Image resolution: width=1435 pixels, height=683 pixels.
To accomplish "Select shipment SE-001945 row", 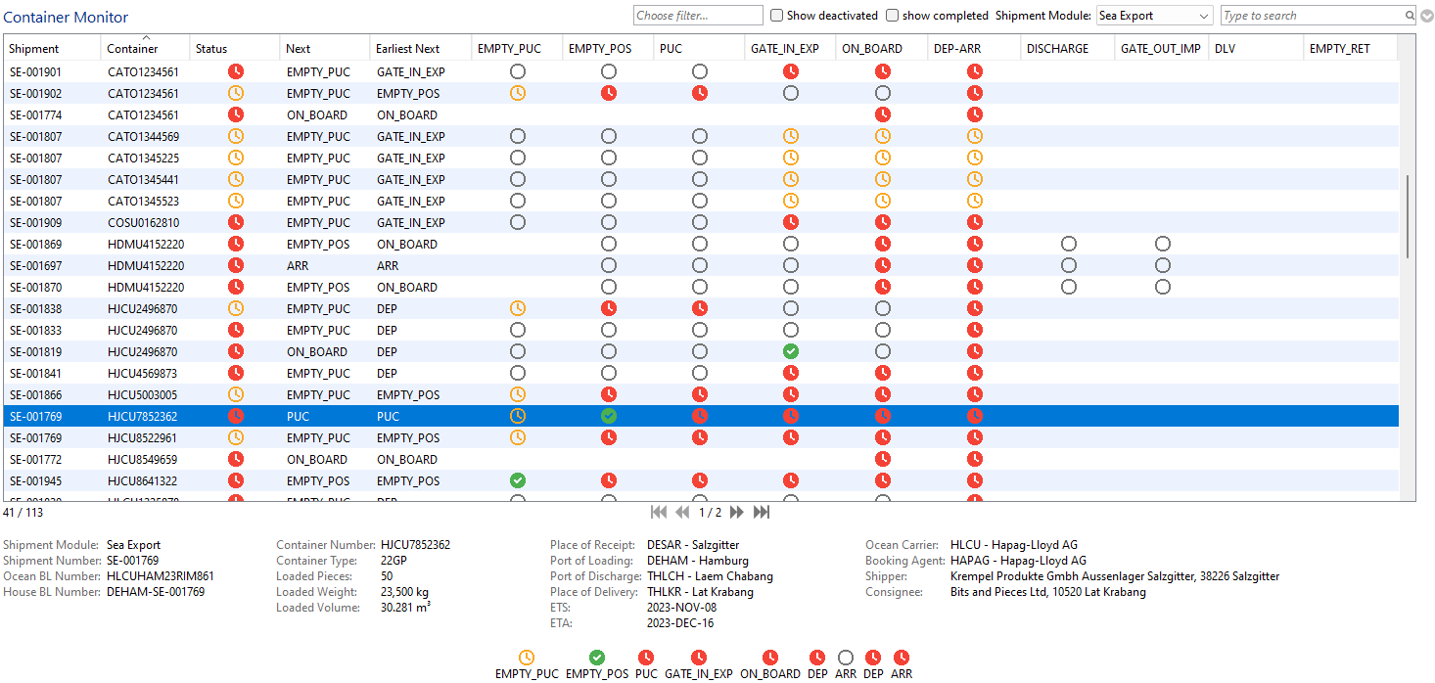I will pos(35,480).
